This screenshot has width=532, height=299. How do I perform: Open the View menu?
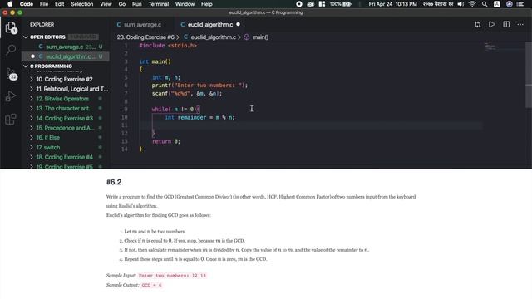click(106, 4)
